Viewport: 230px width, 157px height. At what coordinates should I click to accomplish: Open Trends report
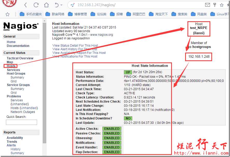tap(12, 142)
